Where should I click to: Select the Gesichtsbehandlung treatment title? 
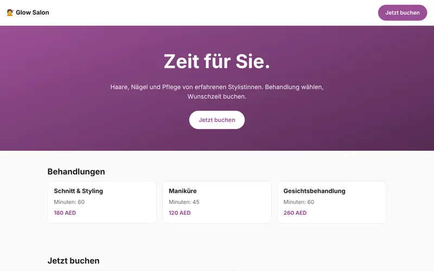click(x=314, y=191)
